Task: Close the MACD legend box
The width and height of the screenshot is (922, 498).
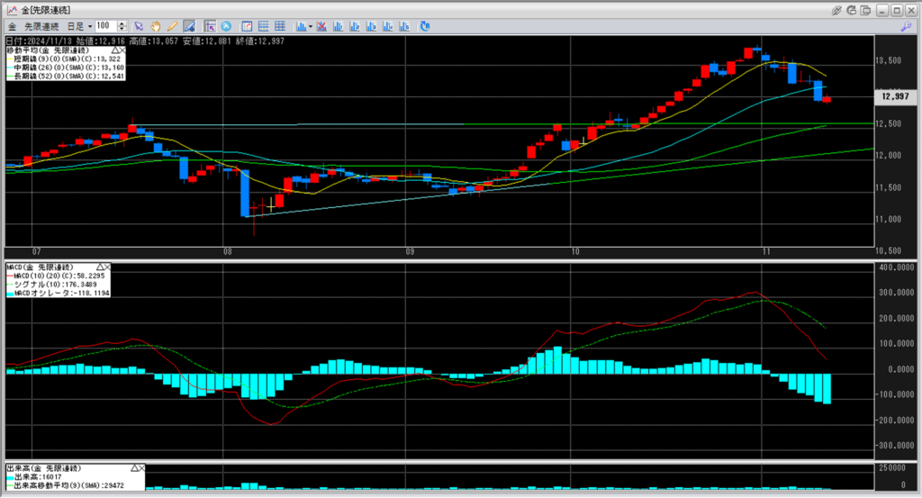Action: coord(106,267)
